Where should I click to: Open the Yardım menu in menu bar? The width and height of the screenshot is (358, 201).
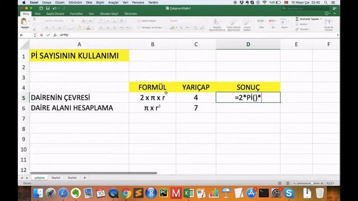[153, 2]
